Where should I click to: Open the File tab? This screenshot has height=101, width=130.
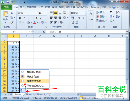6,7
